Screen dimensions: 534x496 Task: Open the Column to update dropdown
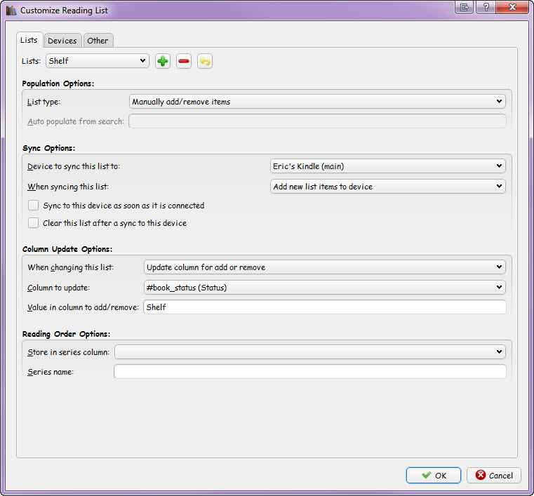tap(325, 288)
